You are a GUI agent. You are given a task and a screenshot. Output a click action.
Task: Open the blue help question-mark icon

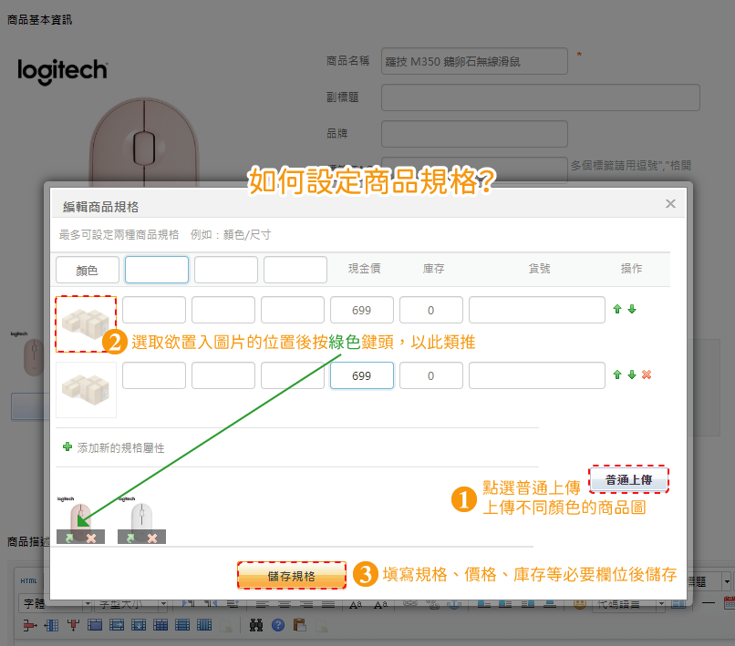click(x=278, y=625)
